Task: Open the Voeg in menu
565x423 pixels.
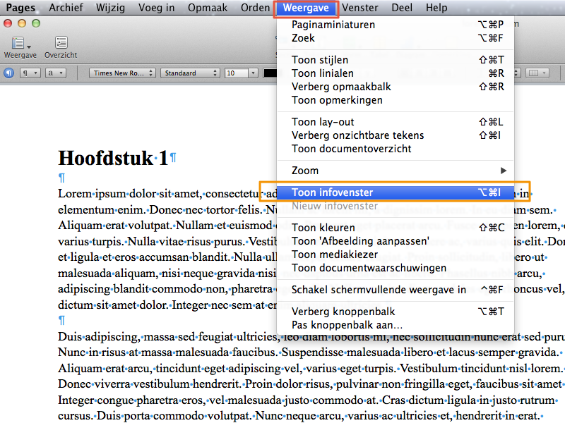Action: 156,8
